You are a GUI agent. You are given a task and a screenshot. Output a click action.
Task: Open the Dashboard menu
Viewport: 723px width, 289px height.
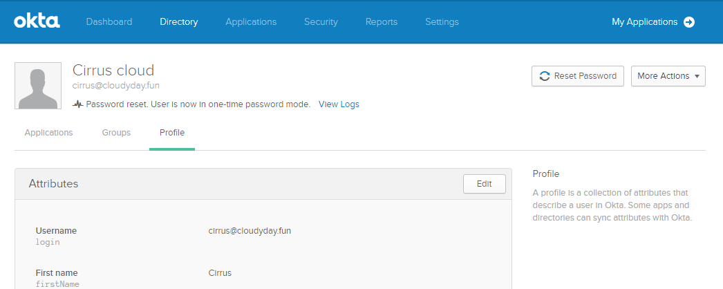109,21
